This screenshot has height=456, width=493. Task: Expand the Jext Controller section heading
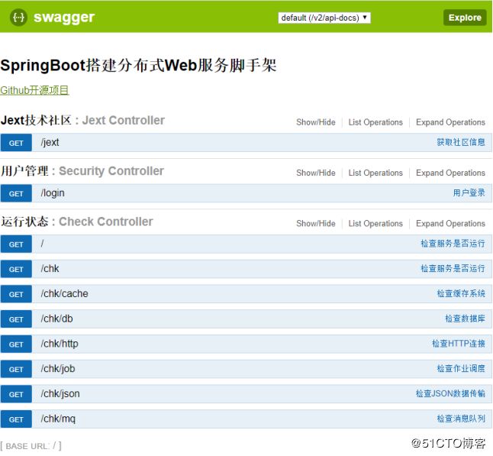point(82,120)
